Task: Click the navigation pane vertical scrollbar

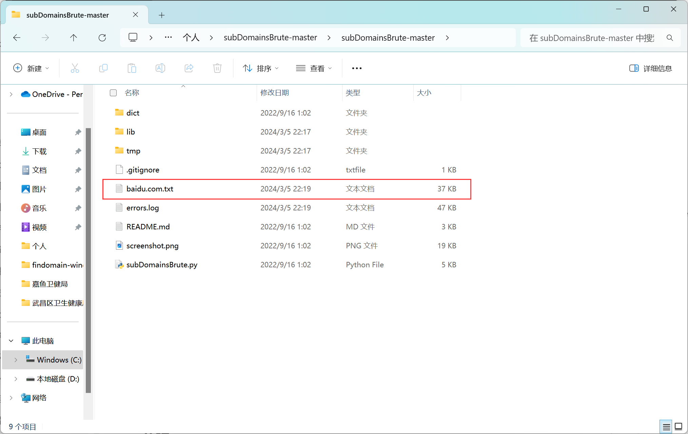Action: (x=89, y=260)
